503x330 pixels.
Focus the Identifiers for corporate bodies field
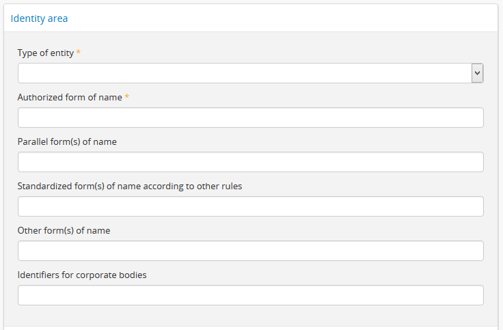250,295
